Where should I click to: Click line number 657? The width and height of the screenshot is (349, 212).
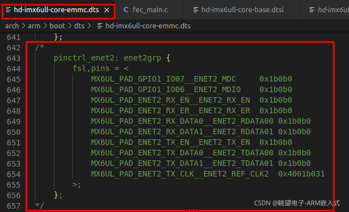13,206
